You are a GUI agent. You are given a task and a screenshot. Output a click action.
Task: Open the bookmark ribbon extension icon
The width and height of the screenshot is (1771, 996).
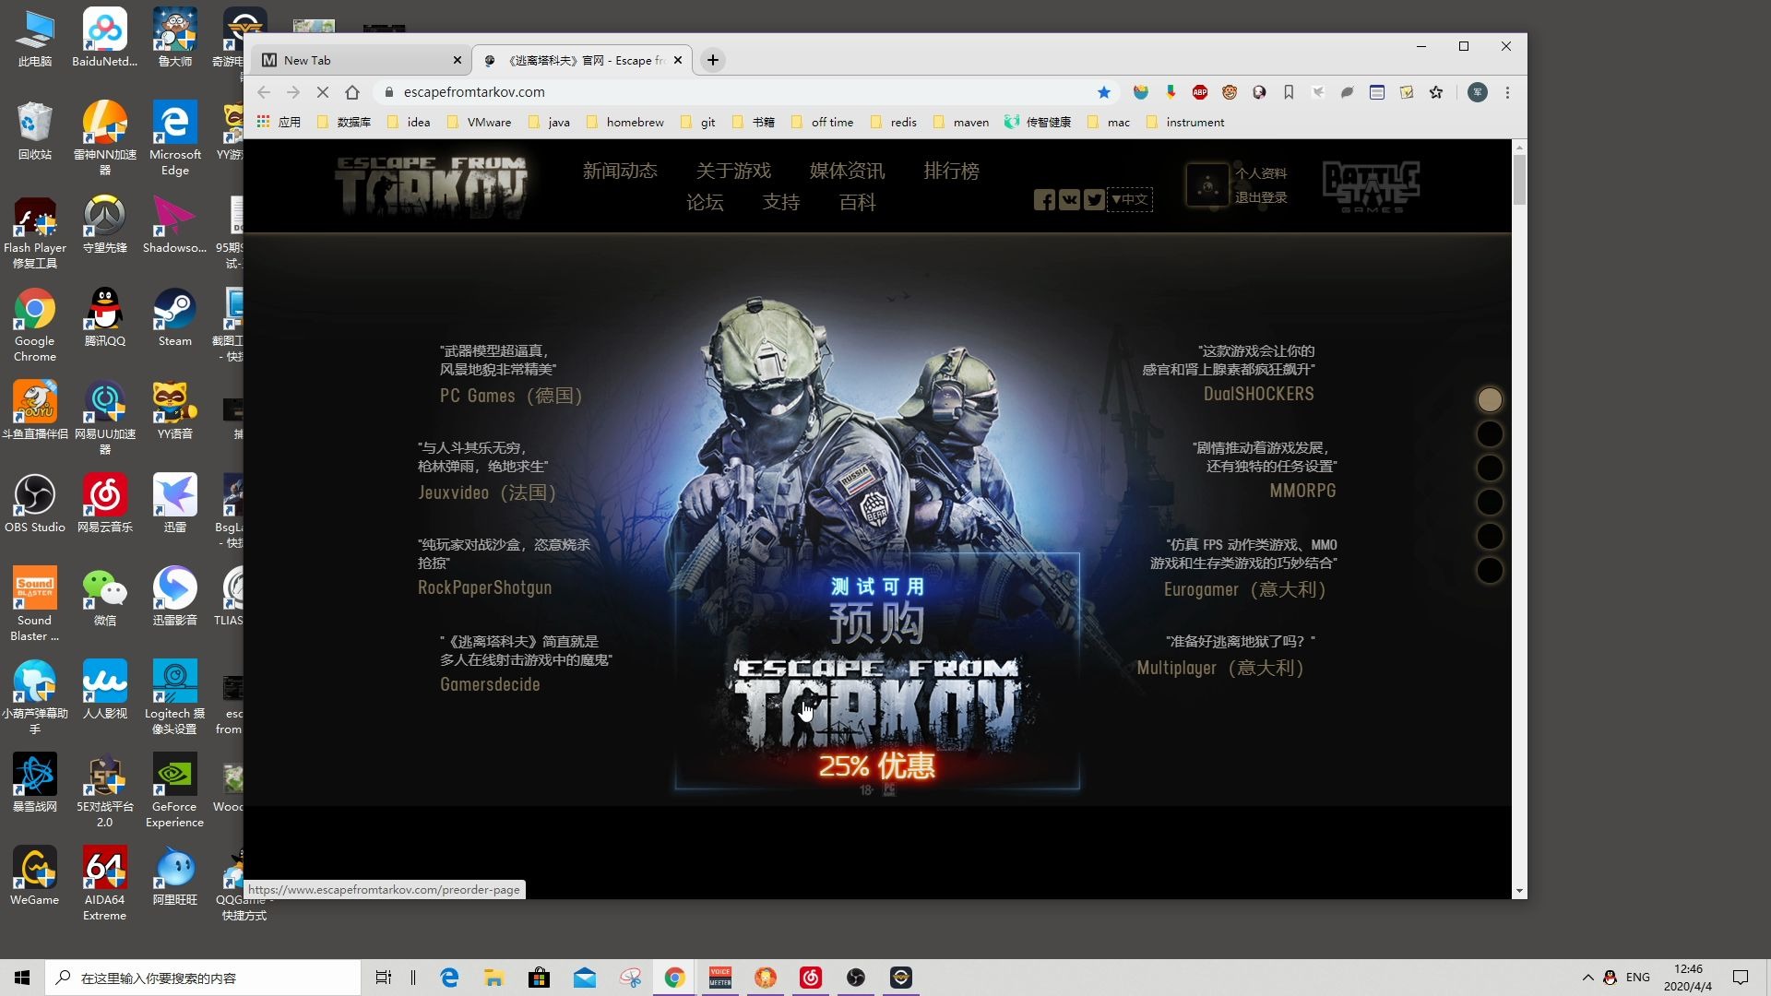point(1289,92)
